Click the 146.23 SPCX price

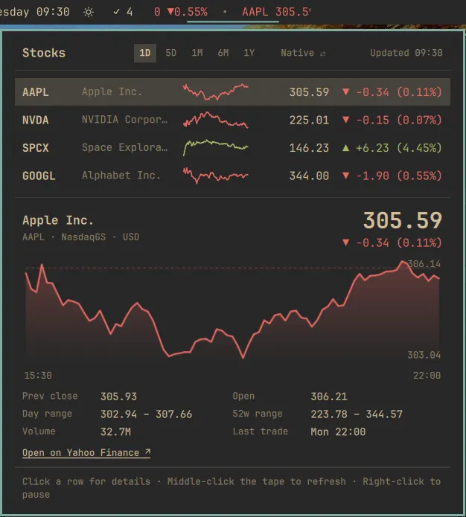[309, 148]
